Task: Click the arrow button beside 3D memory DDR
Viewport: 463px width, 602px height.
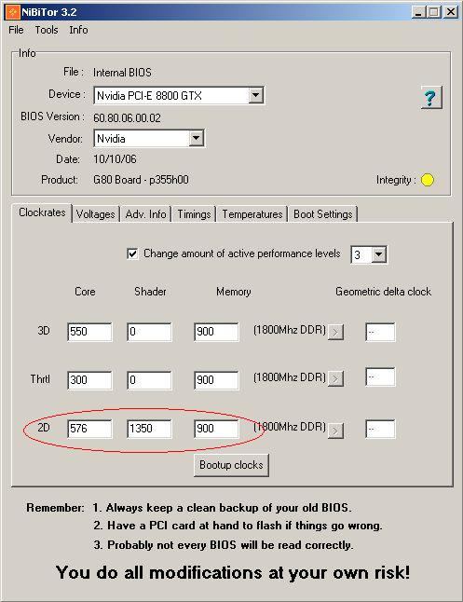Action: pos(335,332)
